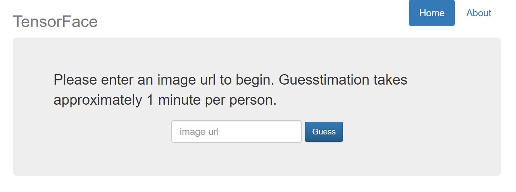Click the blue Guess button beside the url field
Screen dimensions: 516x192
coord(324,132)
